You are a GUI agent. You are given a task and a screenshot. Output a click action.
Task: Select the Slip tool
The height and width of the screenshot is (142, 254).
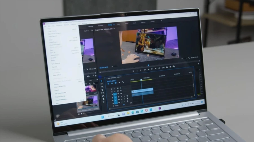[x=103, y=93]
